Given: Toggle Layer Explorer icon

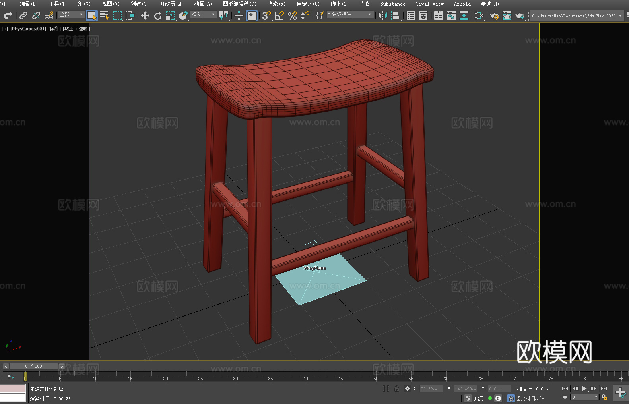Looking at the screenshot, I should point(423,15).
